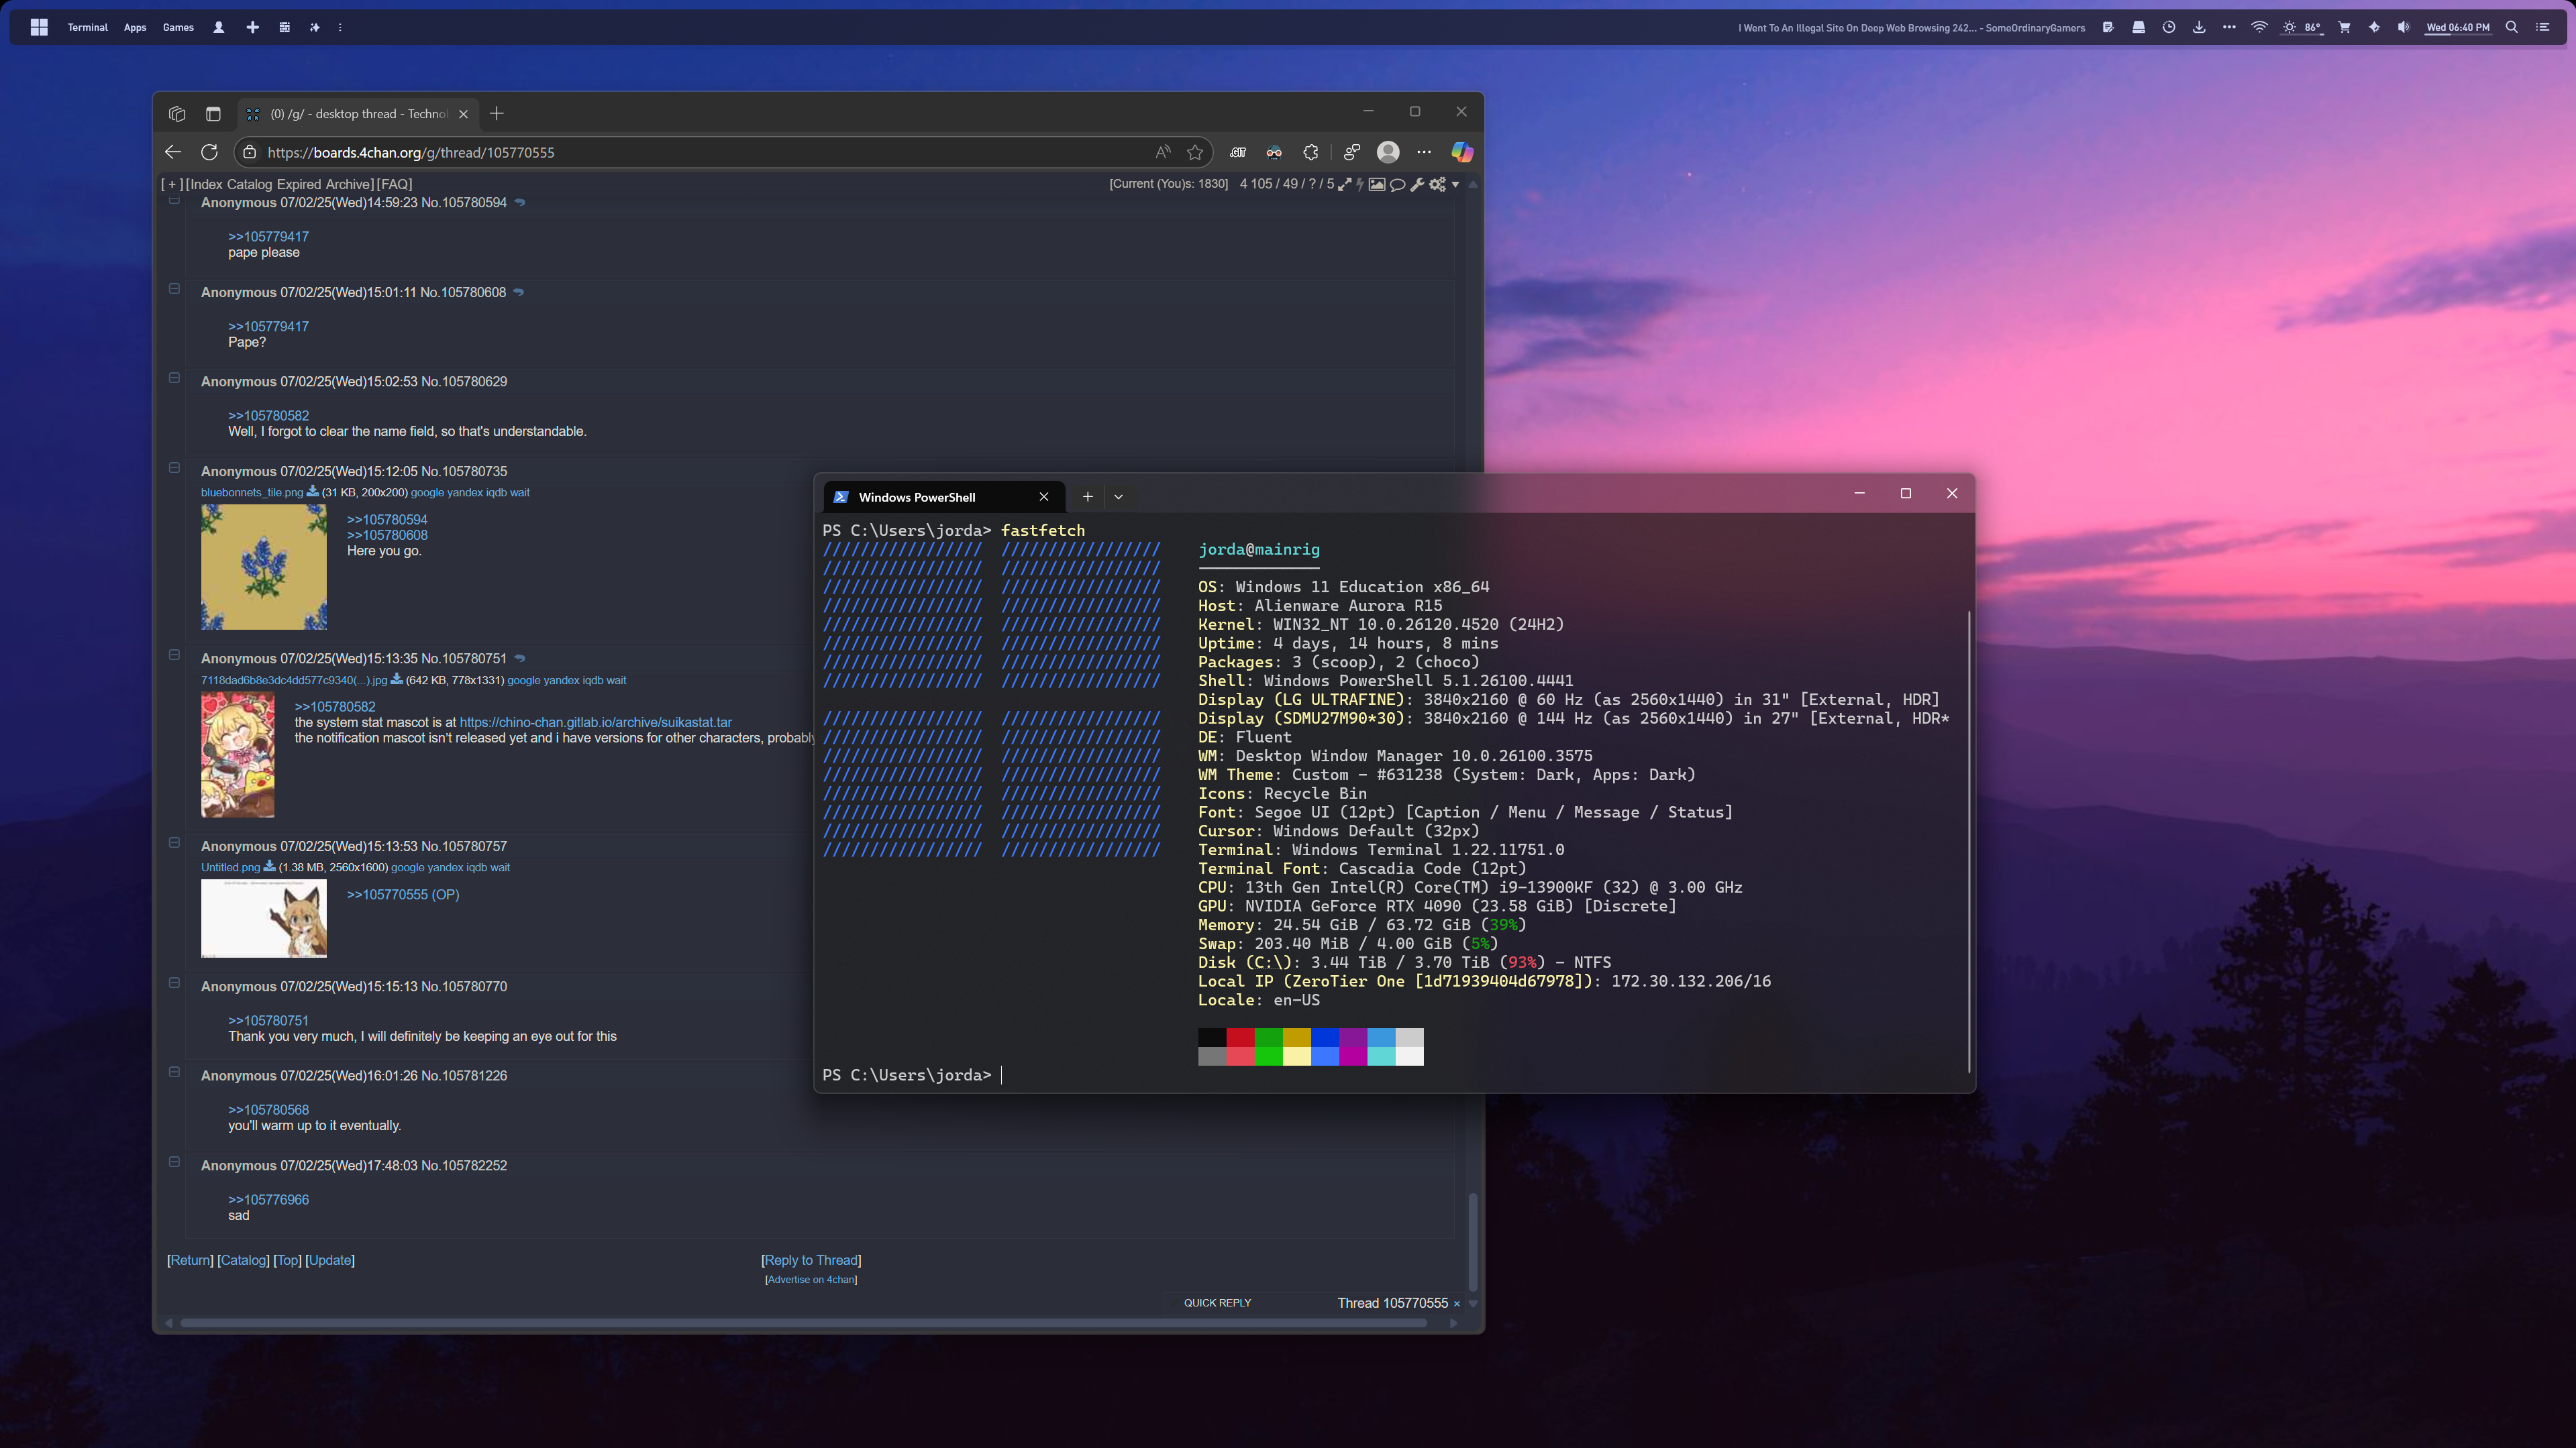2576x1448 pixels.
Task: Hide post No.105781226 with its minus box
Action: point(174,1072)
